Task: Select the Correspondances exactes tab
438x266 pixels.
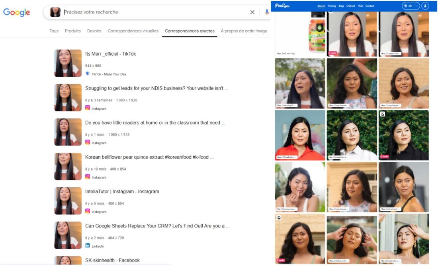Action: 190,31
